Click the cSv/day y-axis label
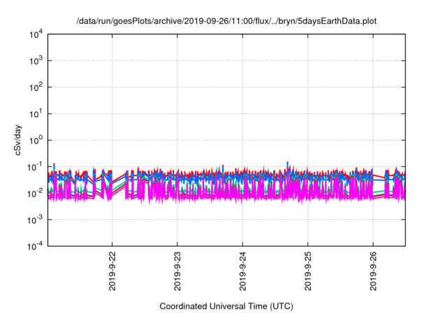The height and width of the screenshot is (313, 447). [x=18, y=140]
